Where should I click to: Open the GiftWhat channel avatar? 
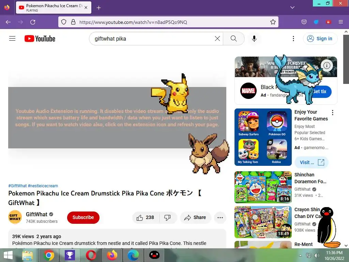click(x=15, y=217)
